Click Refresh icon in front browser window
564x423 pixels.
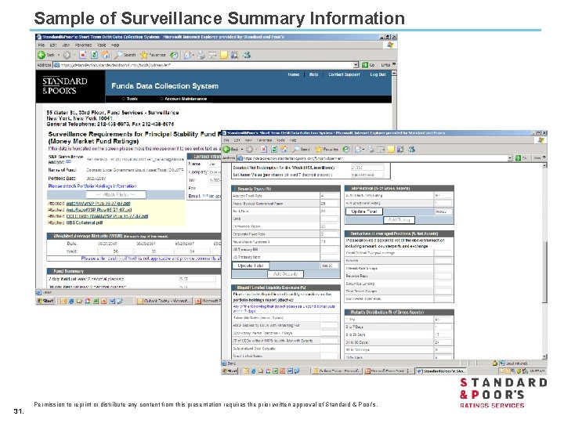(x=274, y=149)
